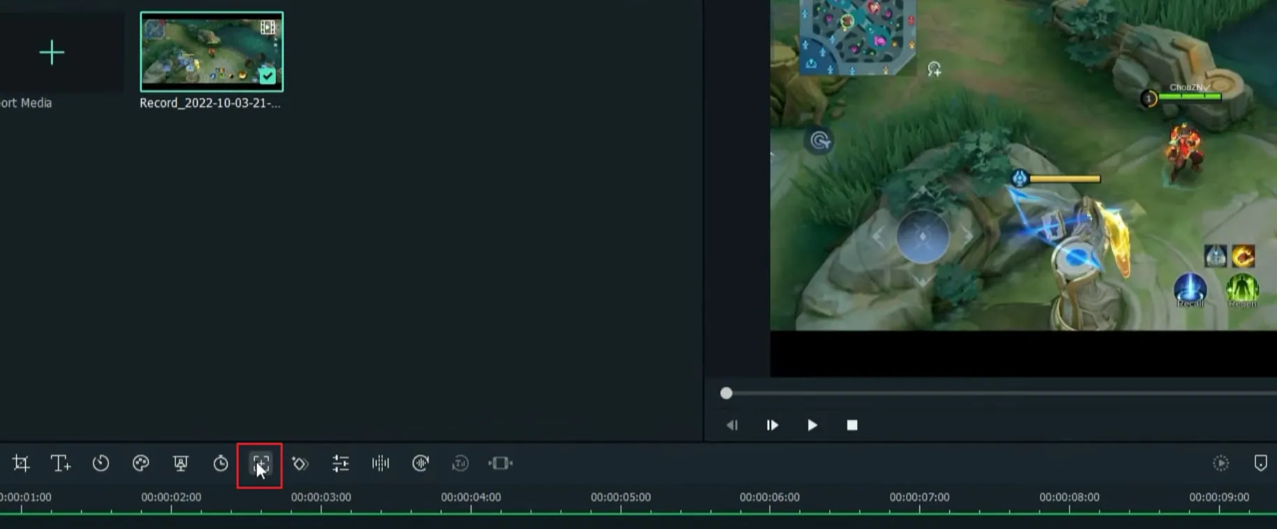This screenshot has width=1277, height=529.
Task: Click the Render Preview icon at toolbar right
Action: [1221, 463]
